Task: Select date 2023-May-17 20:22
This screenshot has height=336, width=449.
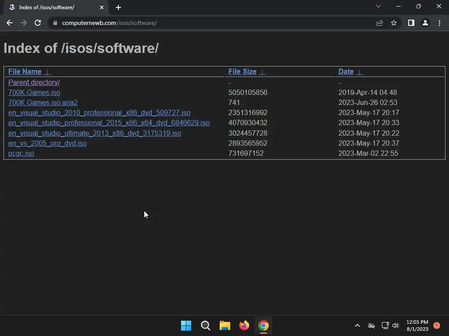Action: click(x=369, y=133)
